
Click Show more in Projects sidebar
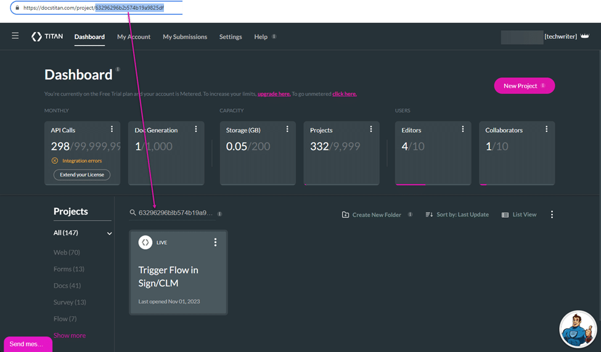coord(70,335)
